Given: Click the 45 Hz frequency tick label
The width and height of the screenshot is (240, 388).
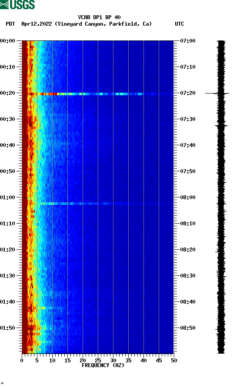Looking at the screenshot, I should coord(159,361).
